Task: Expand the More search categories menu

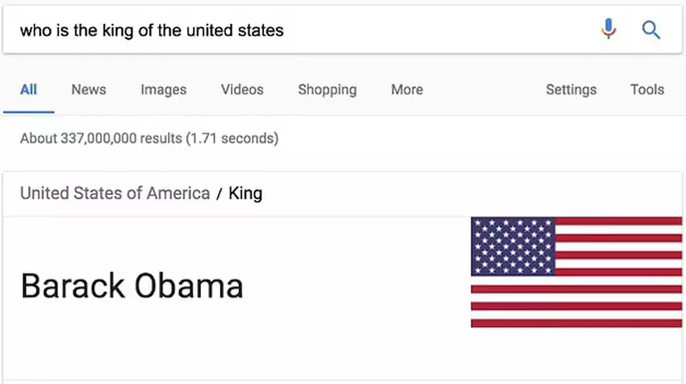Action: [x=407, y=89]
